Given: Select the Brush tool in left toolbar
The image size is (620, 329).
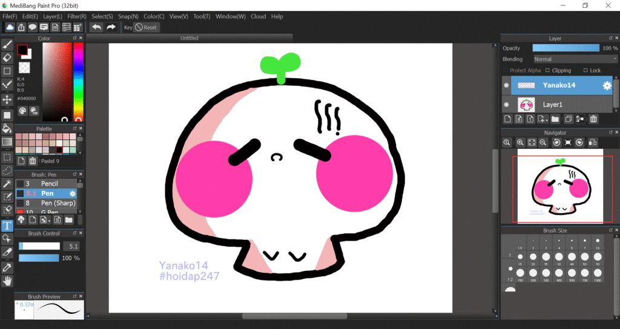Looking at the screenshot, I should click(7, 45).
